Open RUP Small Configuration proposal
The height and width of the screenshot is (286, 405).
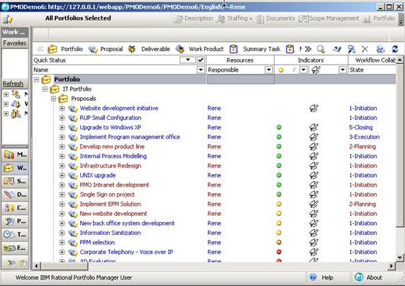tap(111, 118)
